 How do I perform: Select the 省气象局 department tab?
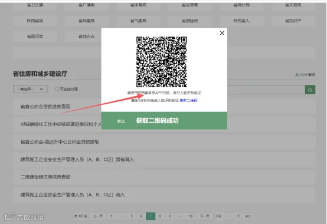138,21
